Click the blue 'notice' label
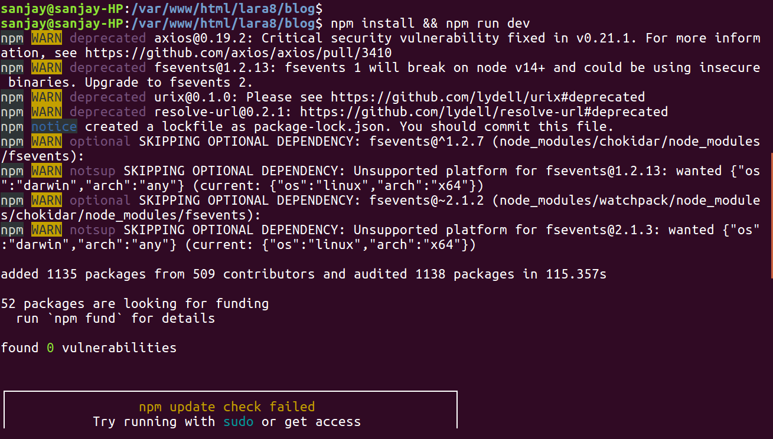 click(54, 127)
